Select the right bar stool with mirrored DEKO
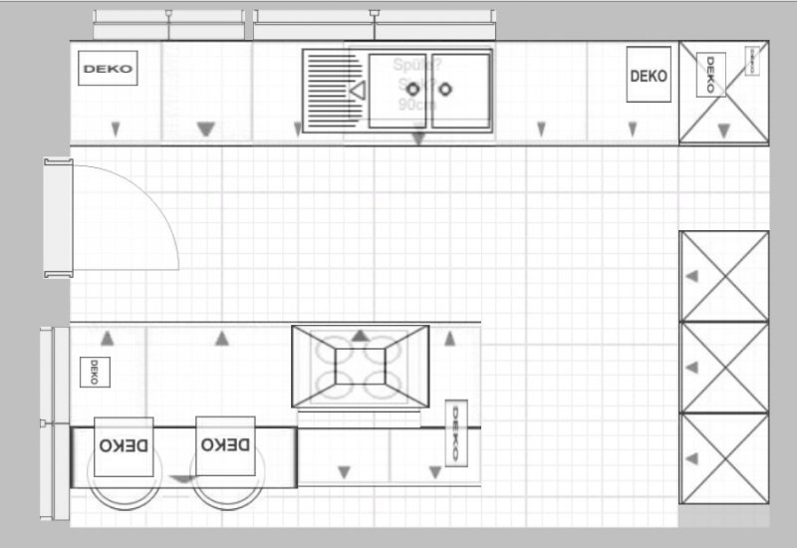797x548 pixels. click(x=225, y=445)
